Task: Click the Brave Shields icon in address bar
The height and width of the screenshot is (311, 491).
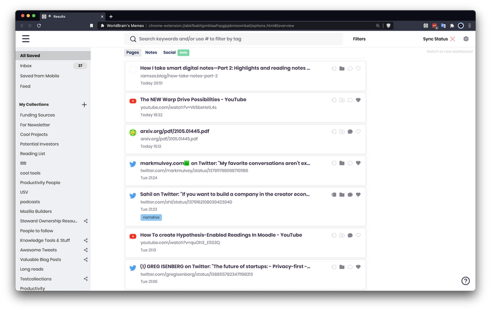Action: 389,26
